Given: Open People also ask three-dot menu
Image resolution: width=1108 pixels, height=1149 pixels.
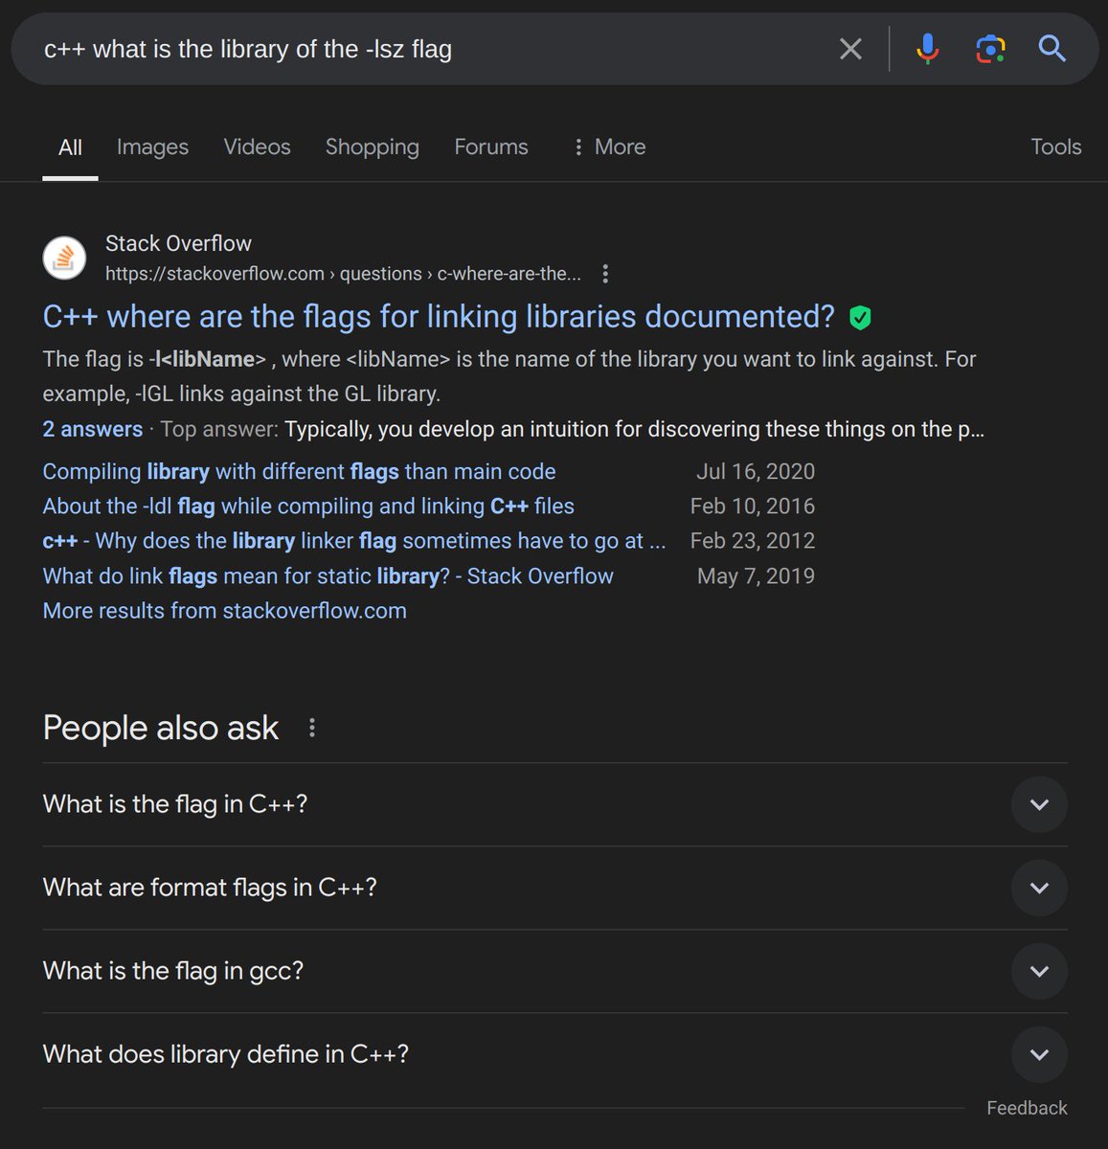Looking at the screenshot, I should tap(312, 728).
